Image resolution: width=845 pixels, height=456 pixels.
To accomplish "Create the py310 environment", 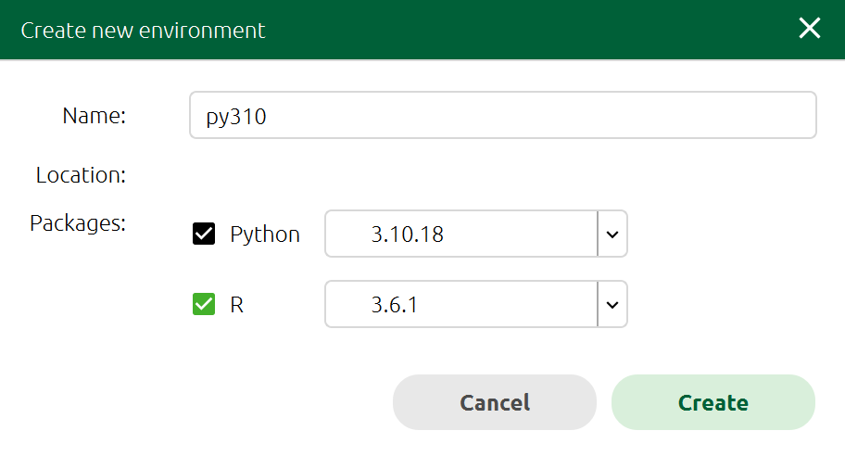I will coord(713,402).
